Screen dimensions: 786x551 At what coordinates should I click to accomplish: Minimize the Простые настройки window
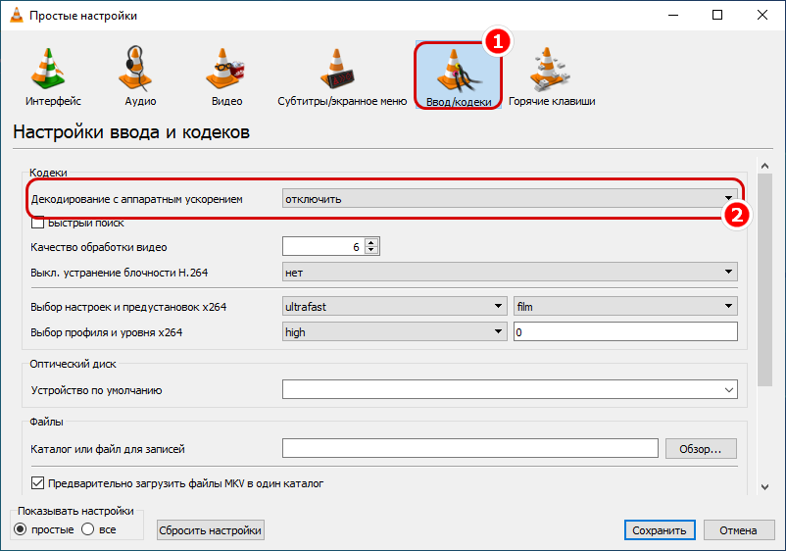coord(673,15)
